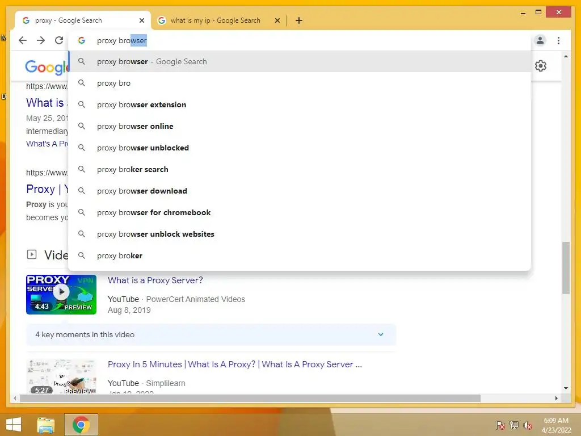The image size is (581, 436).
Task: Click the horizontal scroll left arrow
Action: pyautogui.click(x=15, y=398)
